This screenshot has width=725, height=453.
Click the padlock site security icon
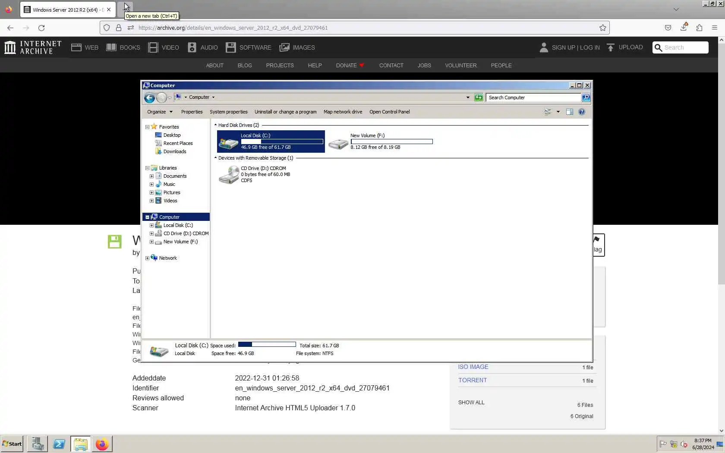point(119,28)
